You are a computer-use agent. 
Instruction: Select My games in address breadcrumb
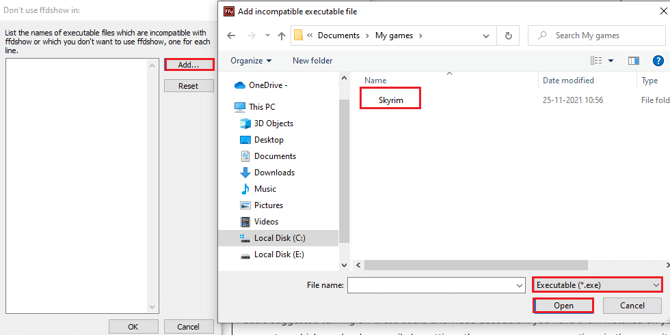click(x=394, y=35)
